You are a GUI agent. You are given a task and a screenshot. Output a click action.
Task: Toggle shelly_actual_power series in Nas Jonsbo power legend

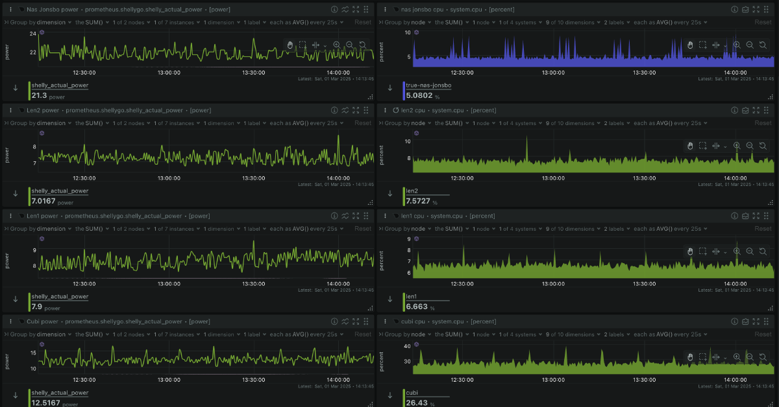60,85
